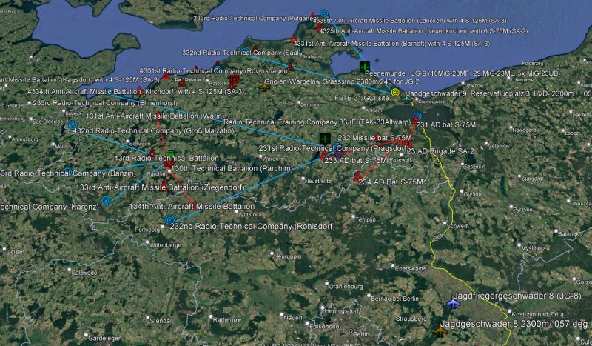This screenshot has width=592, height=346.
Task: Select the 'Neuruppin' city label
Action: coord(288,256)
